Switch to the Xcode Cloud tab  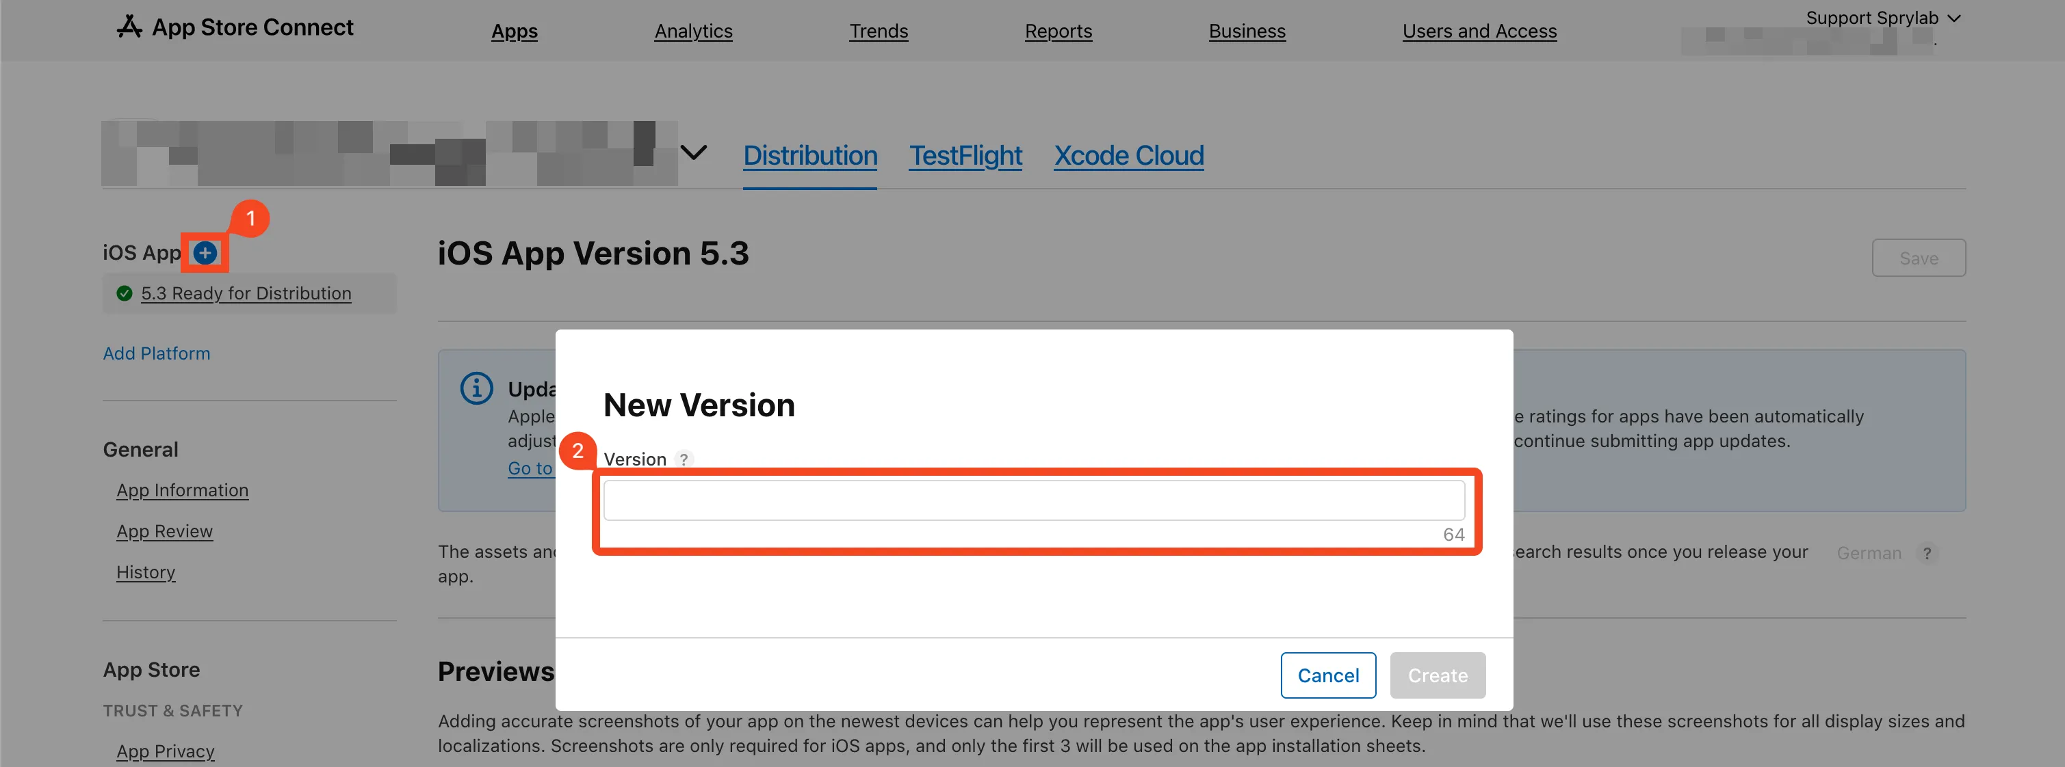(1129, 155)
